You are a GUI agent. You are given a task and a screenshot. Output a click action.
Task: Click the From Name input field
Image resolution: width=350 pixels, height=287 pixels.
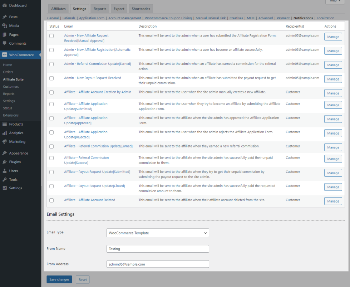tap(158, 249)
